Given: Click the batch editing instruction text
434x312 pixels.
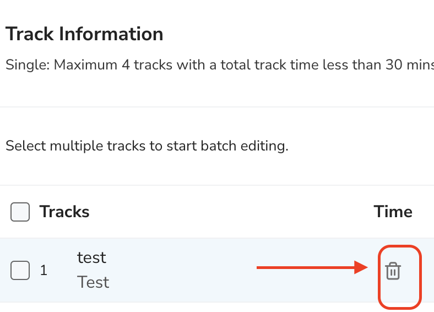Looking at the screenshot, I should coord(147,146).
